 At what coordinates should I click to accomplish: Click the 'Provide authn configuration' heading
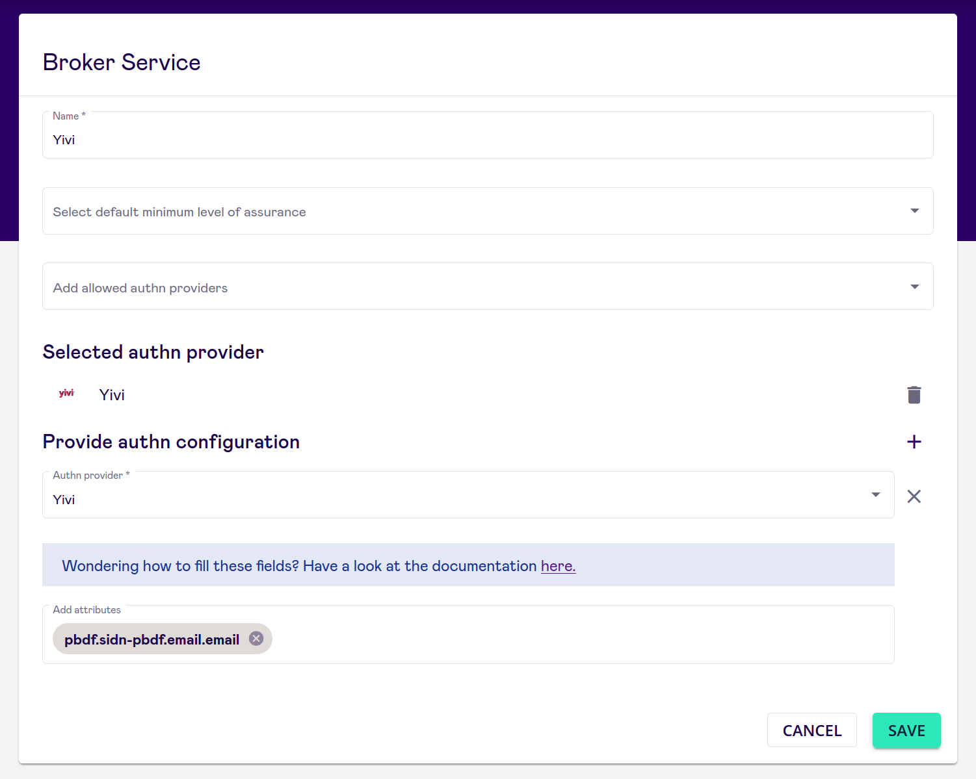click(171, 442)
